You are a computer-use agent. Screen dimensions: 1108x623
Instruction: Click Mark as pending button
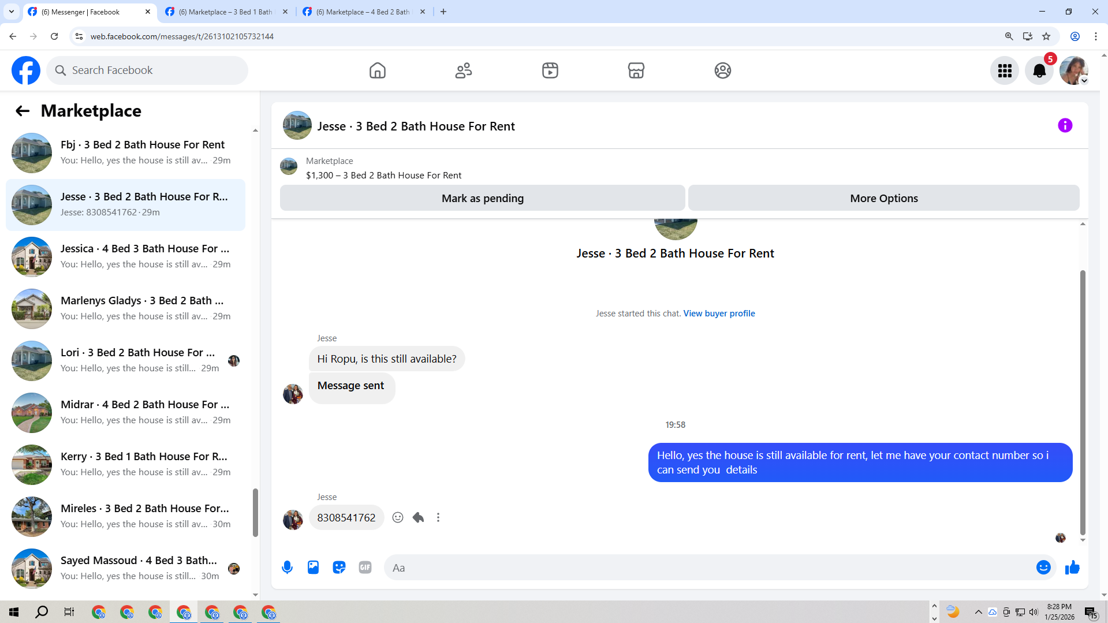point(482,198)
